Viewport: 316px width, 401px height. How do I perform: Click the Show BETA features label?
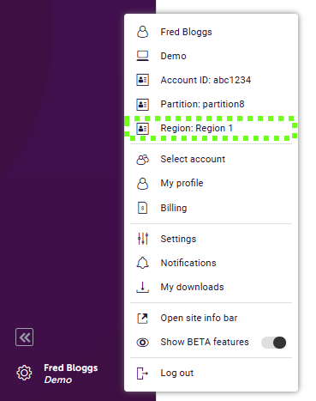[x=205, y=342]
